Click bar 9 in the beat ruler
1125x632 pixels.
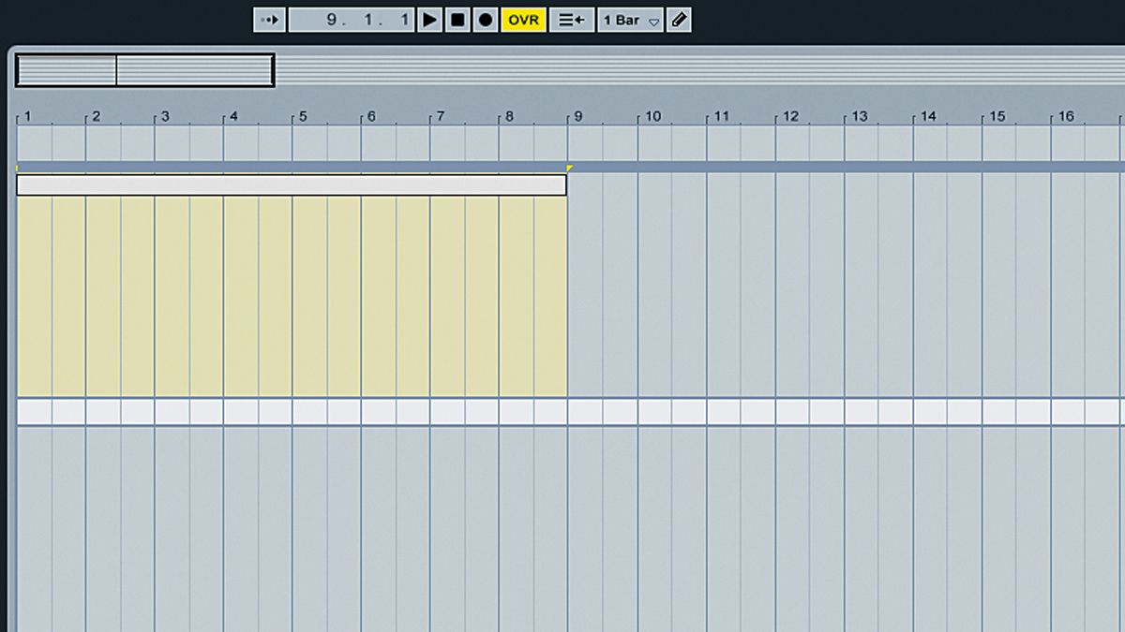(x=578, y=116)
